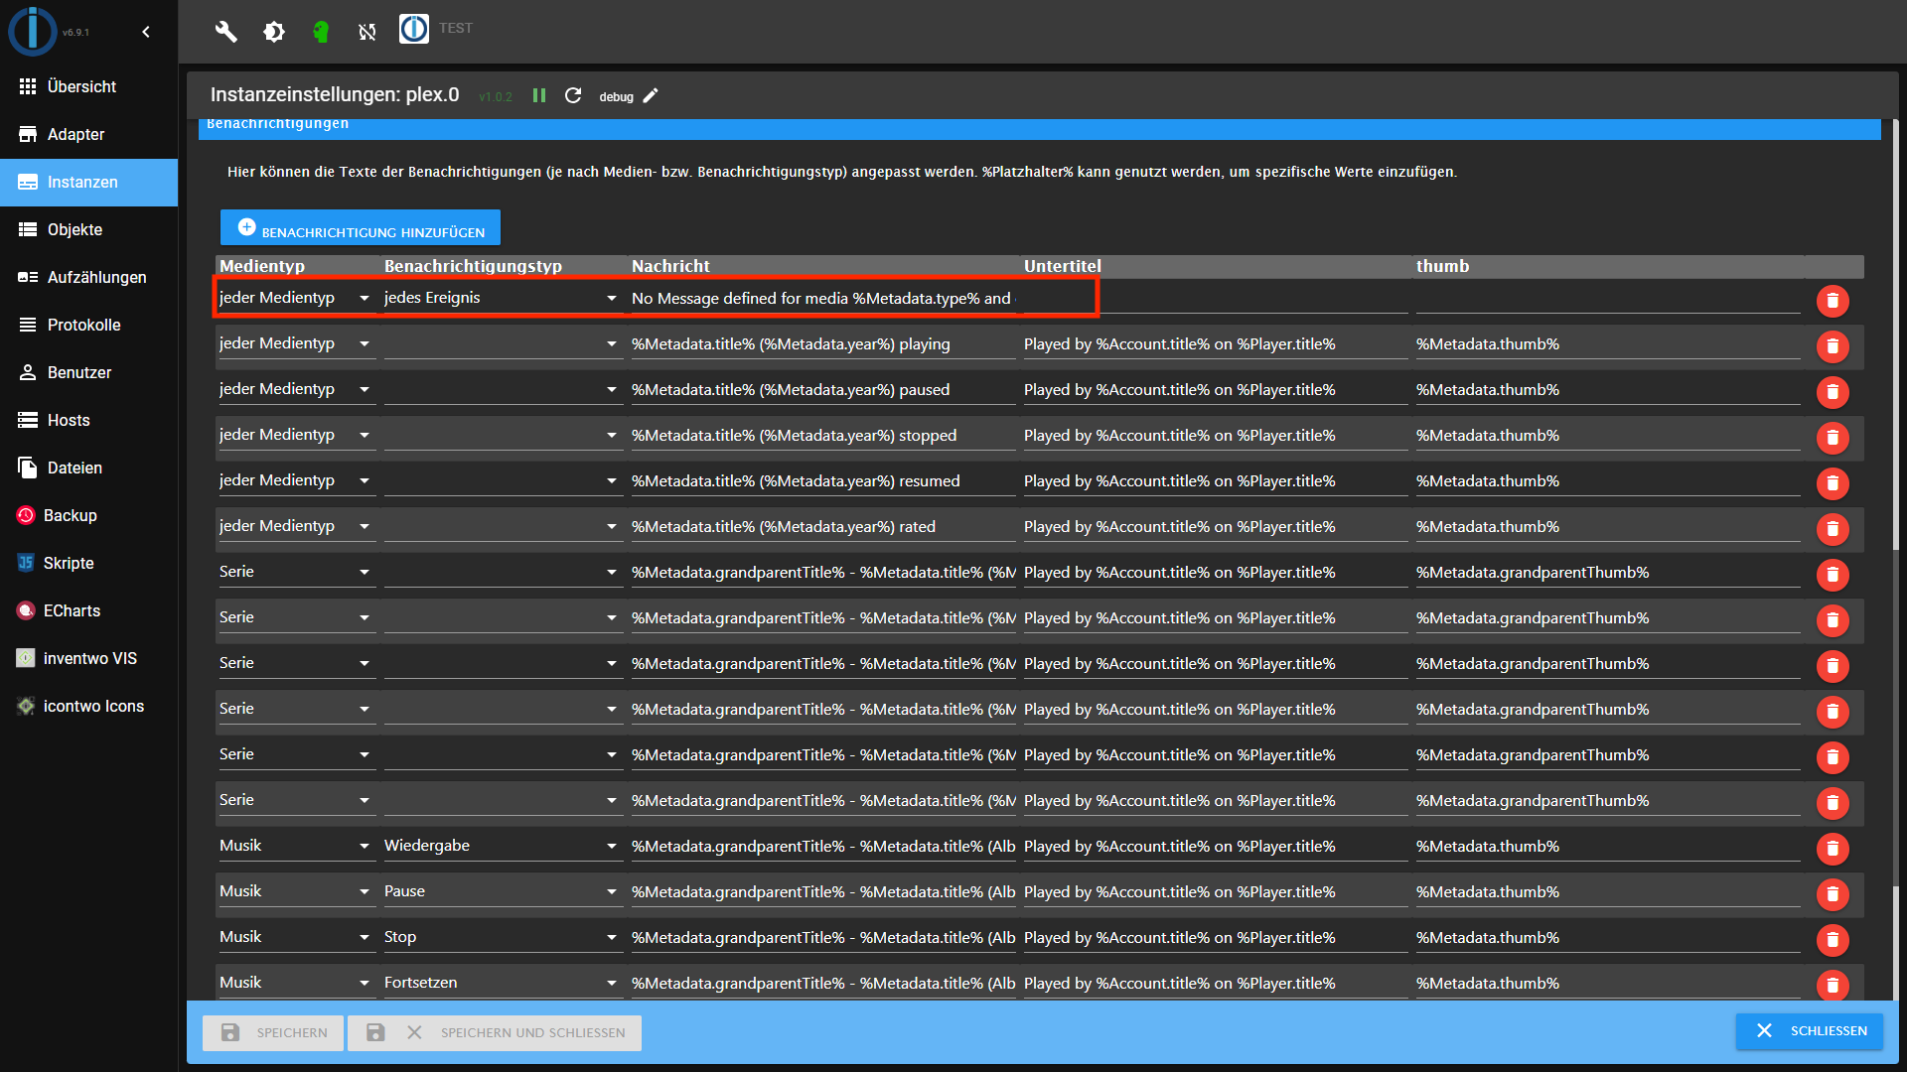Open Adapter in the sidebar
Image resolution: width=1907 pixels, height=1072 pixels.
88,134
